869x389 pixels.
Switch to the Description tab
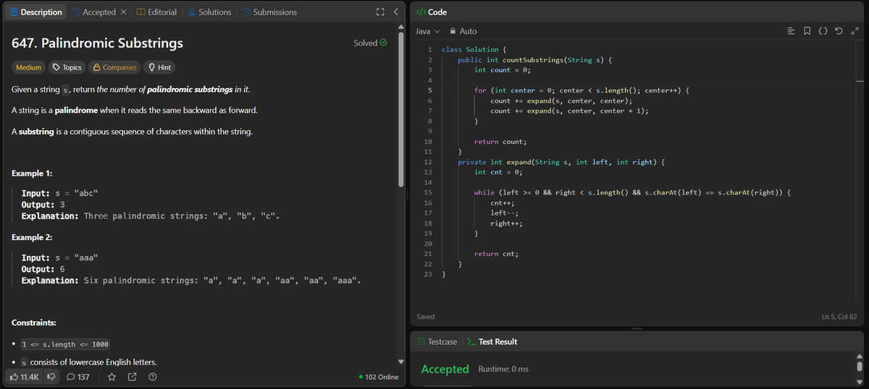(36, 12)
